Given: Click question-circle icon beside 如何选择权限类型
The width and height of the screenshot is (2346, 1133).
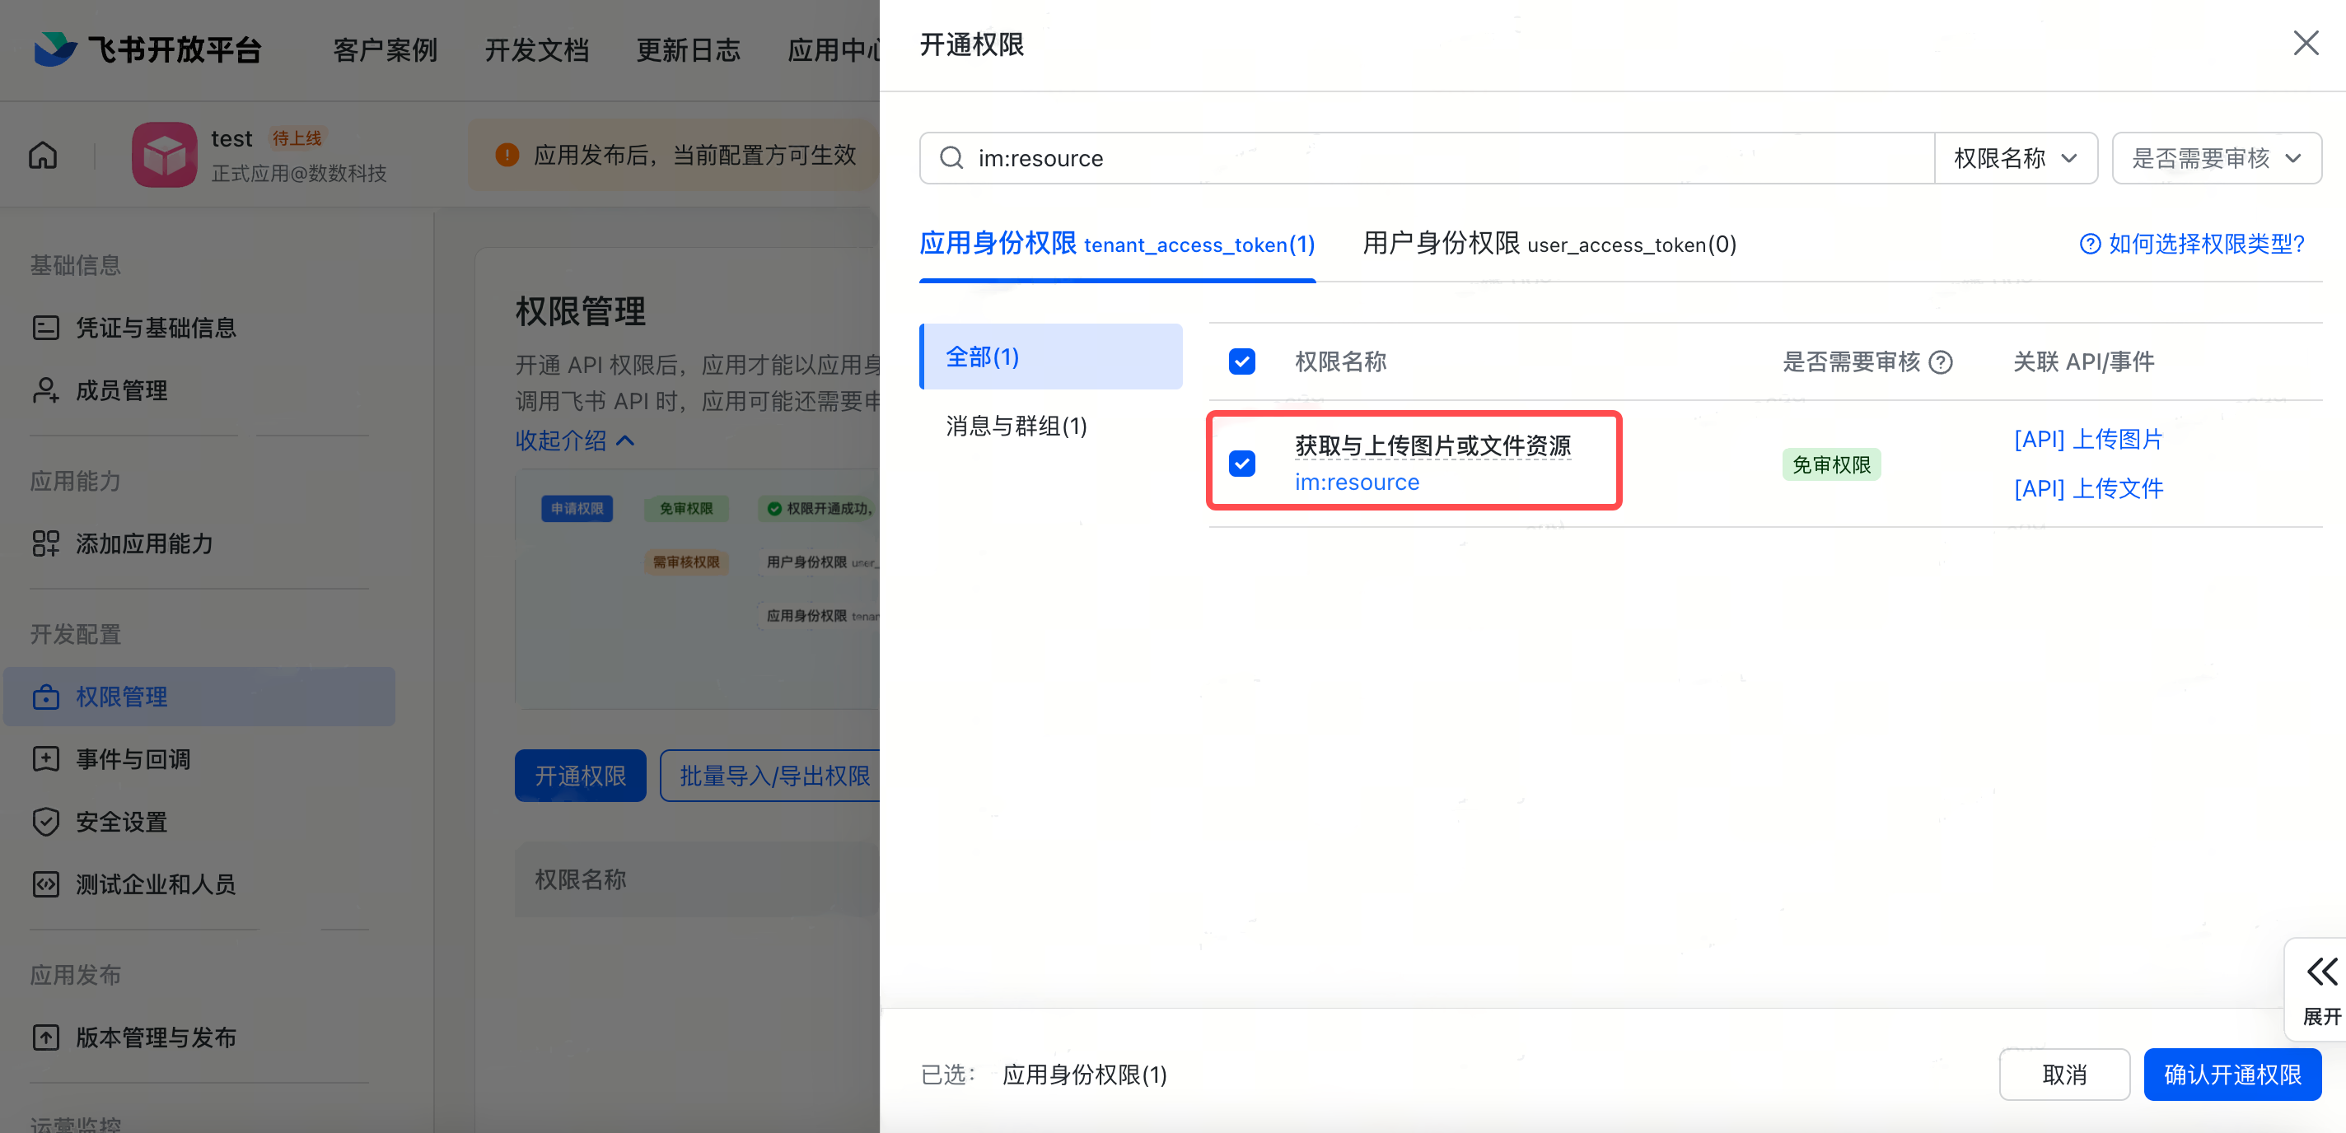Looking at the screenshot, I should (x=2090, y=244).
